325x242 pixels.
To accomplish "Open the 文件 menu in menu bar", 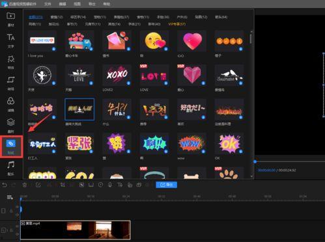I will [48, 4].
